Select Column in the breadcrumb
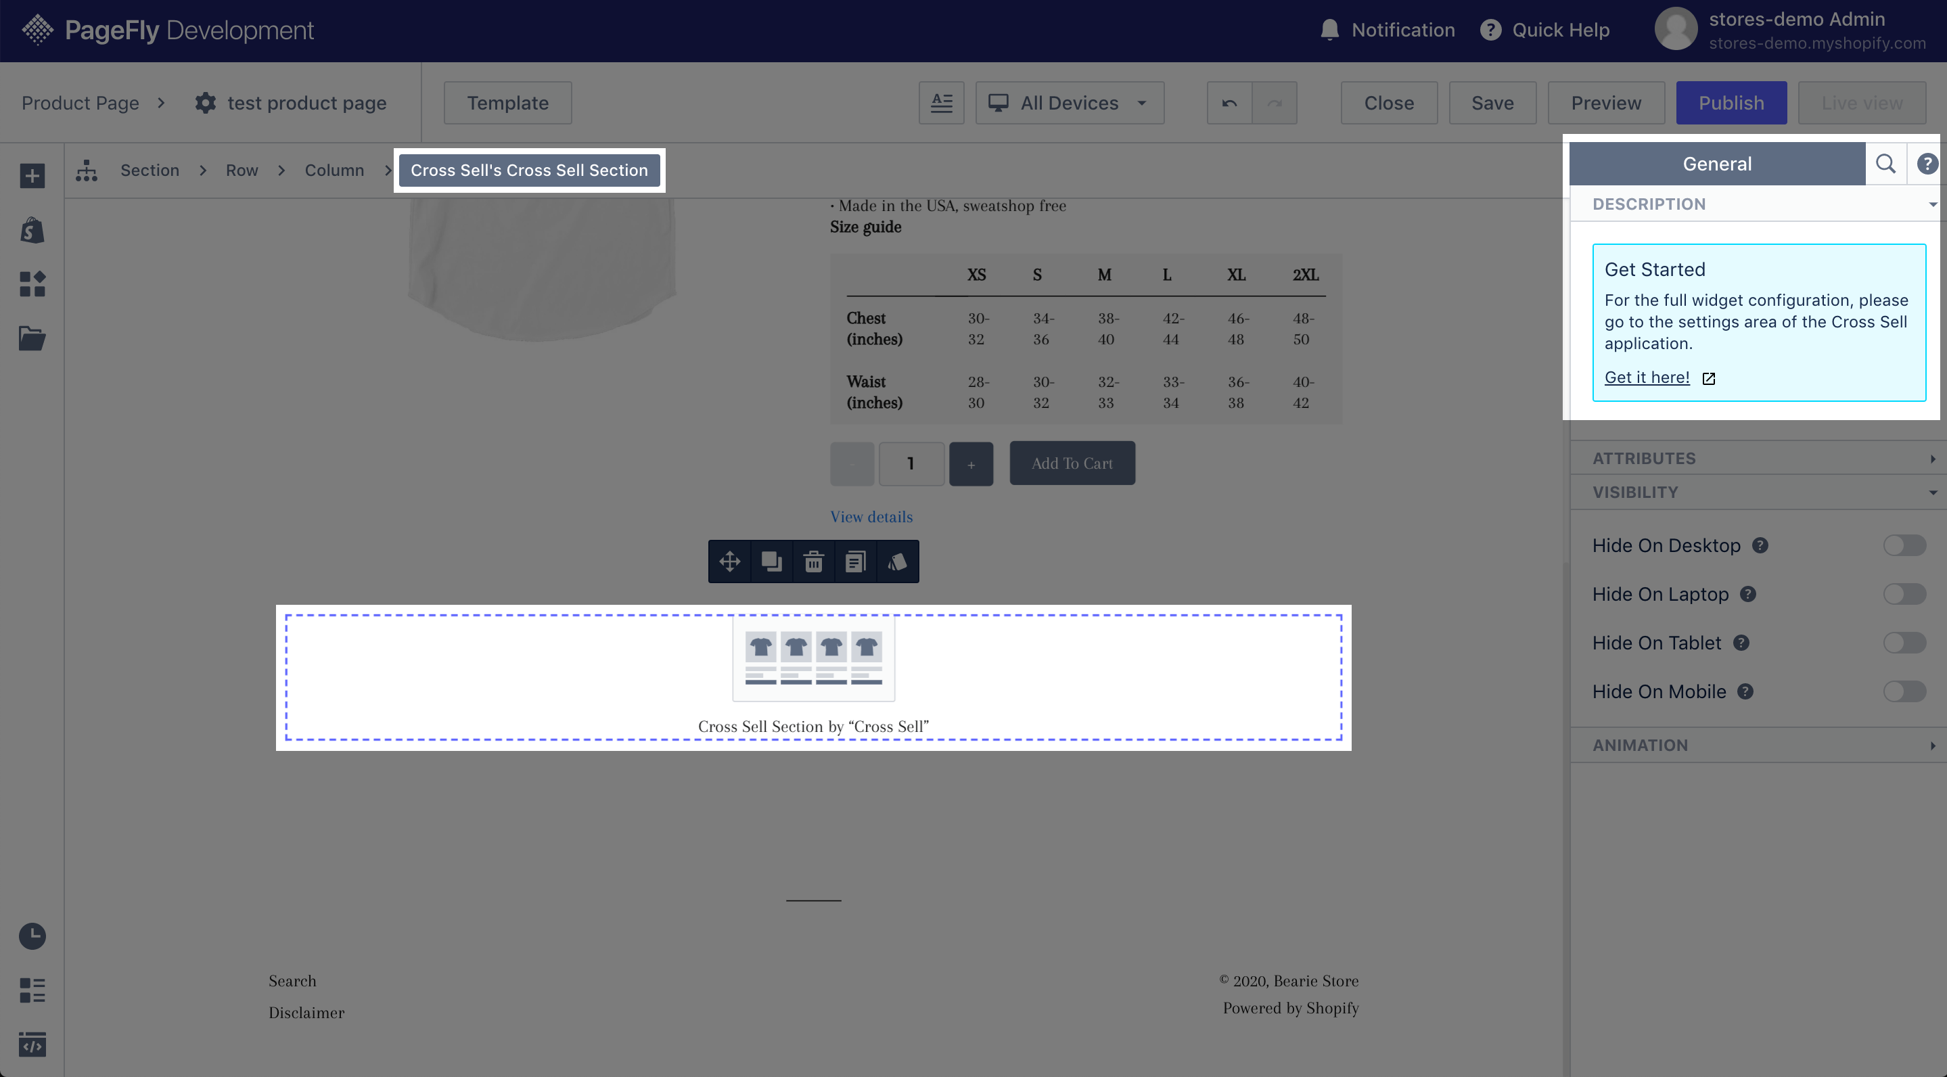 click(x=334, y=170)
